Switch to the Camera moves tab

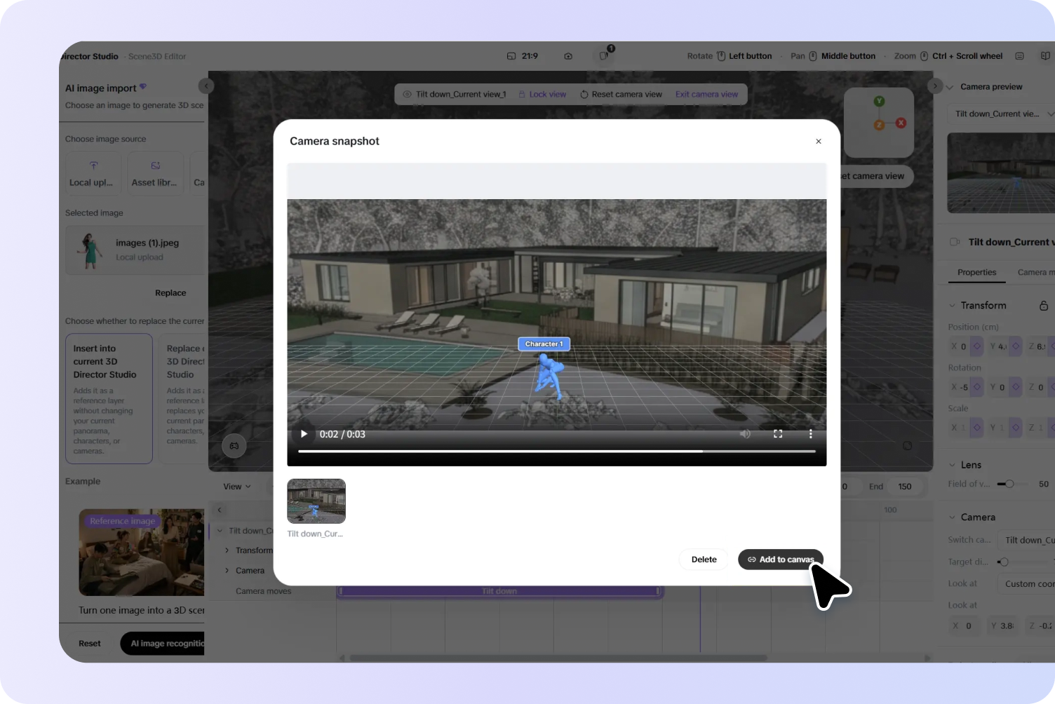1035,273
